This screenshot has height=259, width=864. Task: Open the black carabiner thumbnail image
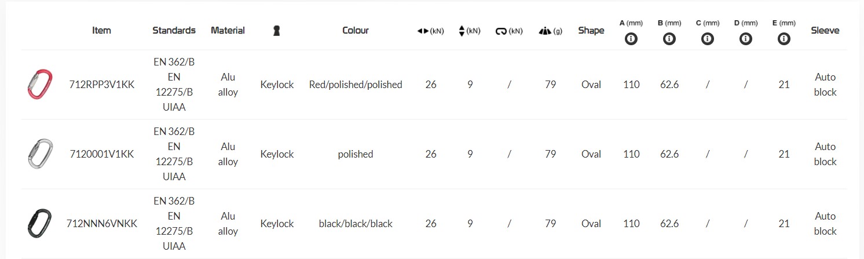tap(39, 224)
